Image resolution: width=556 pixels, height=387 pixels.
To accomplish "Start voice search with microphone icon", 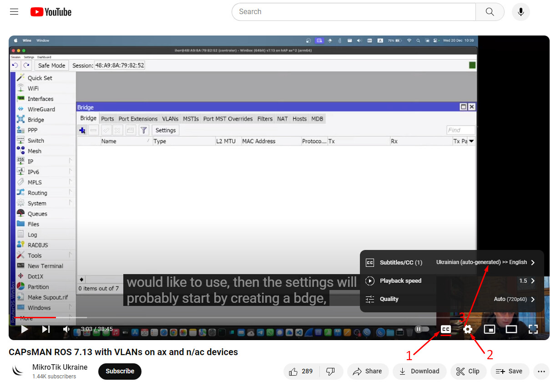I will [x=521, y=12].
